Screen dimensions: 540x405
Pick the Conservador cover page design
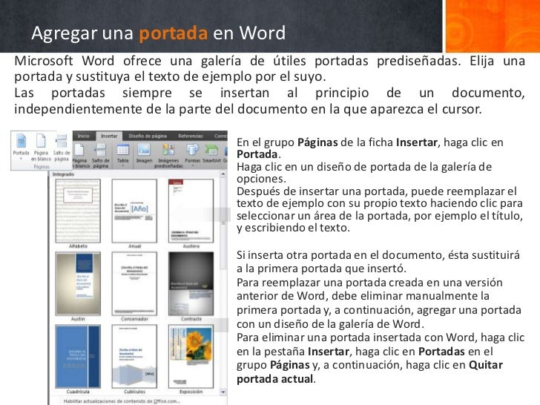click(134, 283)
